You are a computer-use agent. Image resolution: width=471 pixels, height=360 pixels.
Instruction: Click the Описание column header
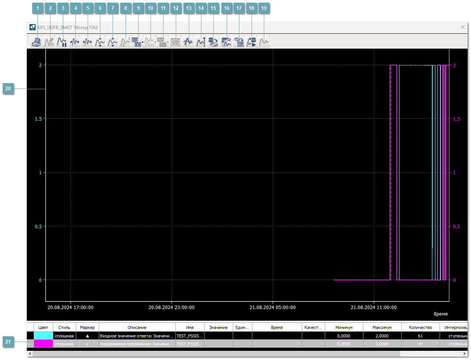click(x=137, y=327)
